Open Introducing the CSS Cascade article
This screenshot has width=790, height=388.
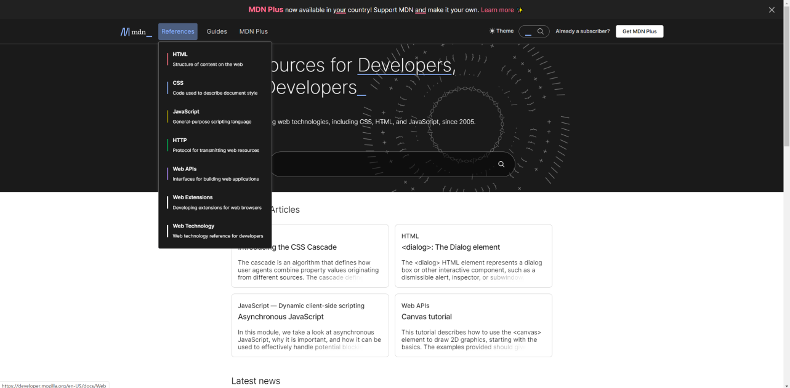(x=288, y=247)
